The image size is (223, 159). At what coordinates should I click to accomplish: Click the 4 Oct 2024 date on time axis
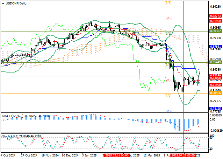tap(9, 156)
